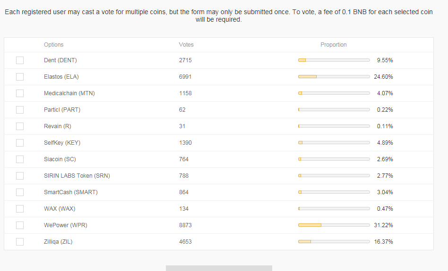This screenshot has height=271, width=448.
Task: Tick the Siacoin (SC) checkbox
Action: 20,159
